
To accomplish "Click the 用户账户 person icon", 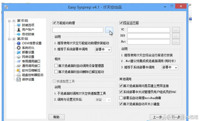I will tap(19, 30).
